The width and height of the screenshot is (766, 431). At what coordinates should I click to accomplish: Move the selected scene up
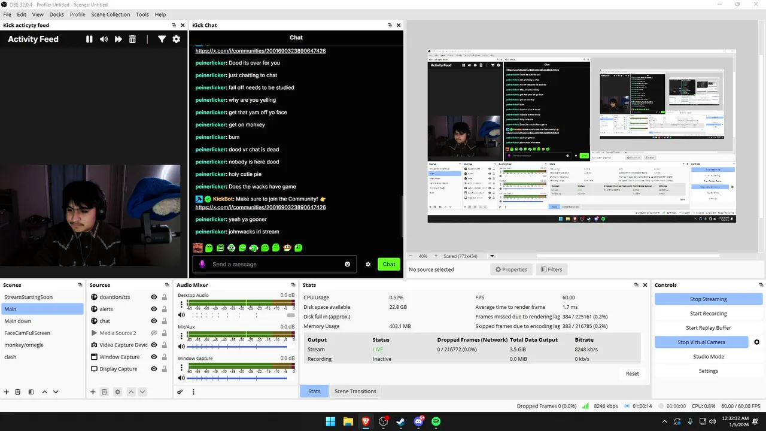tap(44, 392)
